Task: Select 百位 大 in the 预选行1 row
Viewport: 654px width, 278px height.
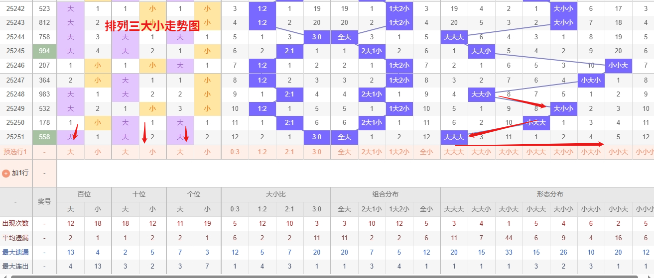Action: (x=71, y=152)
